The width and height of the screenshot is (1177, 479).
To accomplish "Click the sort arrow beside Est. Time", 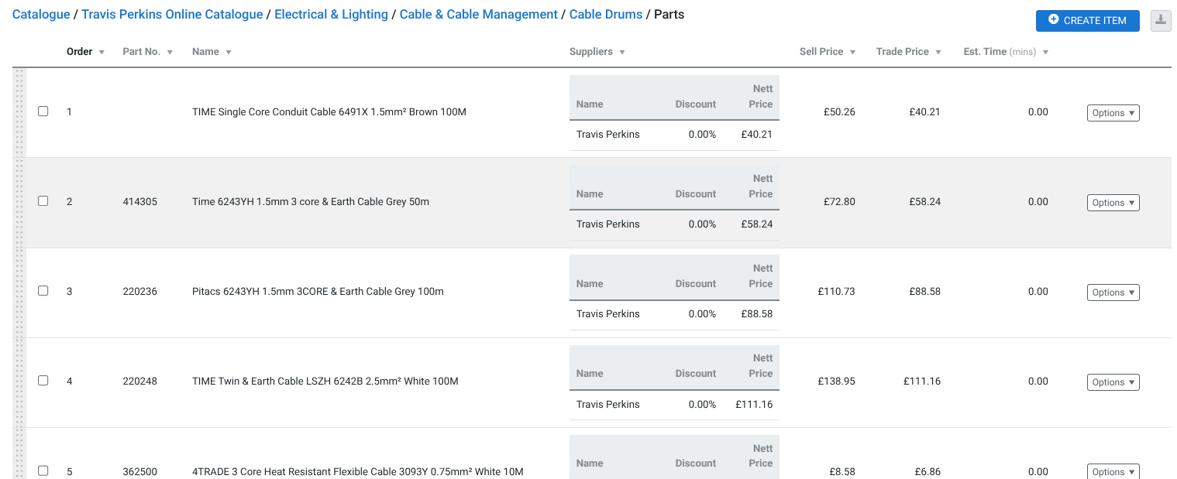I will pyautogui.click(x=1045, y=52).
